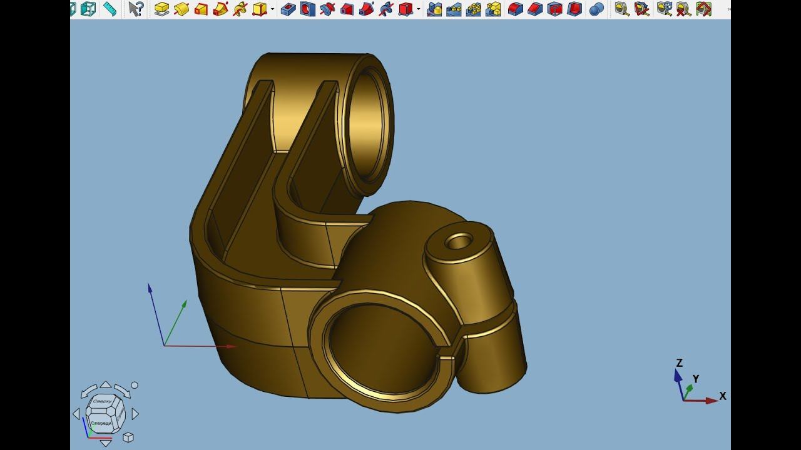The image size is (801, 450).
Task: Click the small circle beside navigation cube
Action: click(x=134, y=386)
